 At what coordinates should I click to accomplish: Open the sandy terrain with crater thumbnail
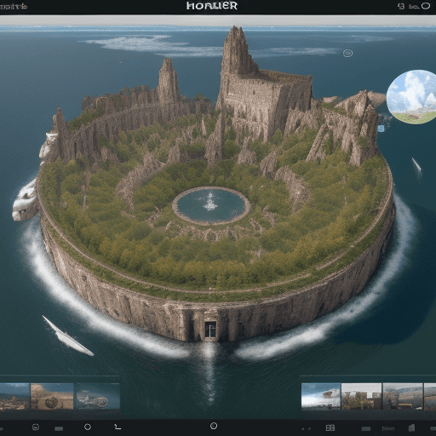52,396
